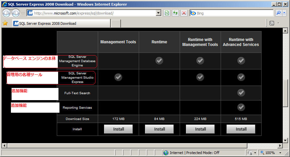Image resolution: width=290 pixels, height=157 pixels.
Task: Click the vertical scrollbar up arrow
Action: tap(285, 30)
